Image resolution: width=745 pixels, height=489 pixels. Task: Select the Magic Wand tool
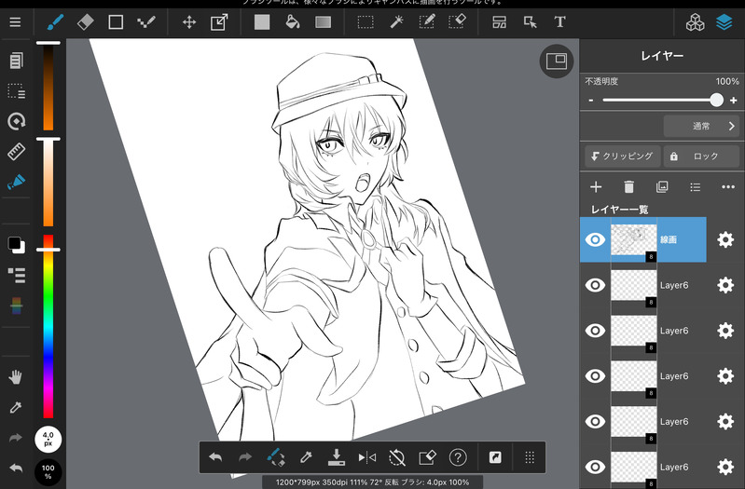(396, 21)
